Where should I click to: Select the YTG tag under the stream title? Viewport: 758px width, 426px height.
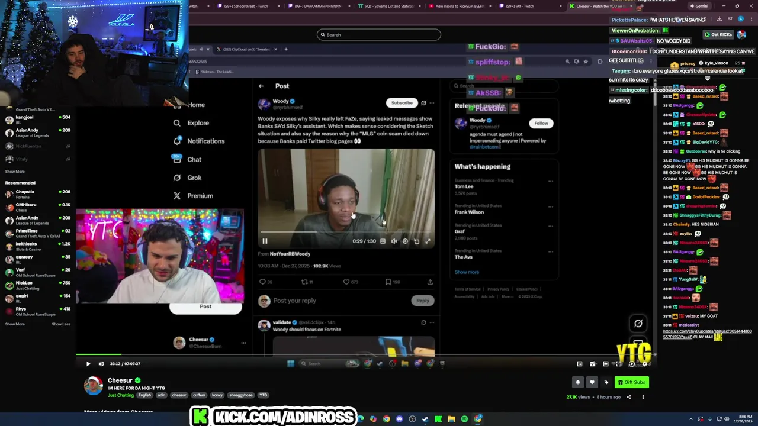tap(263, 395)
